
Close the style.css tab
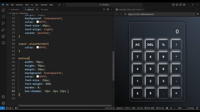tap(37, 9)
